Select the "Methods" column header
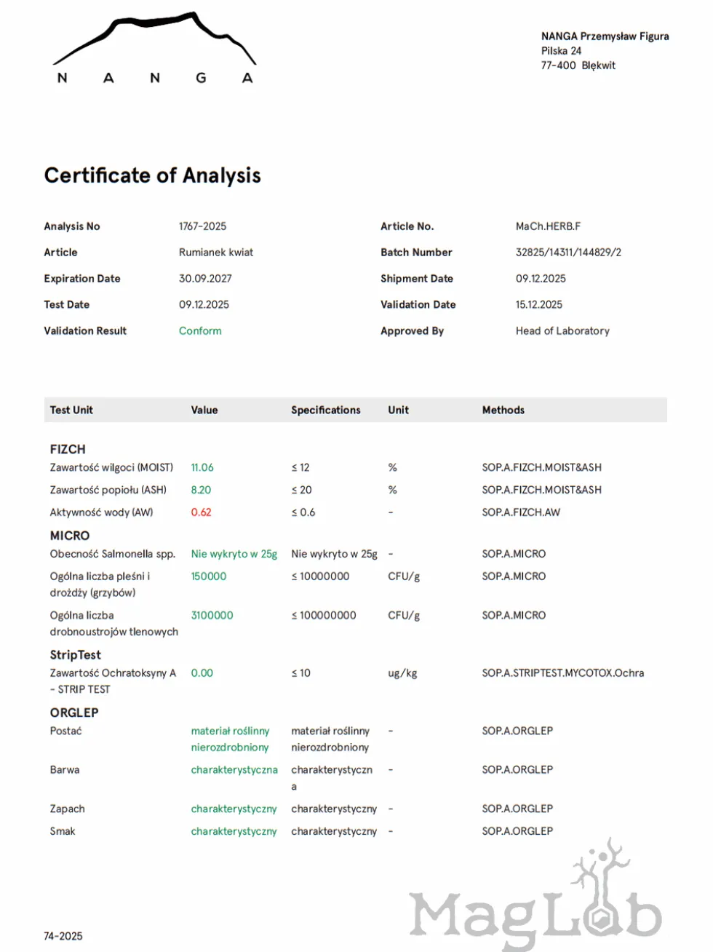The height and width of the screenshot is (952, 713). click(503, 410)
